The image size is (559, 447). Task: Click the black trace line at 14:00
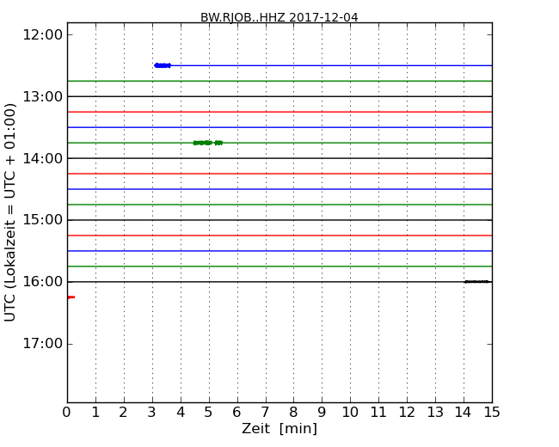279,158
